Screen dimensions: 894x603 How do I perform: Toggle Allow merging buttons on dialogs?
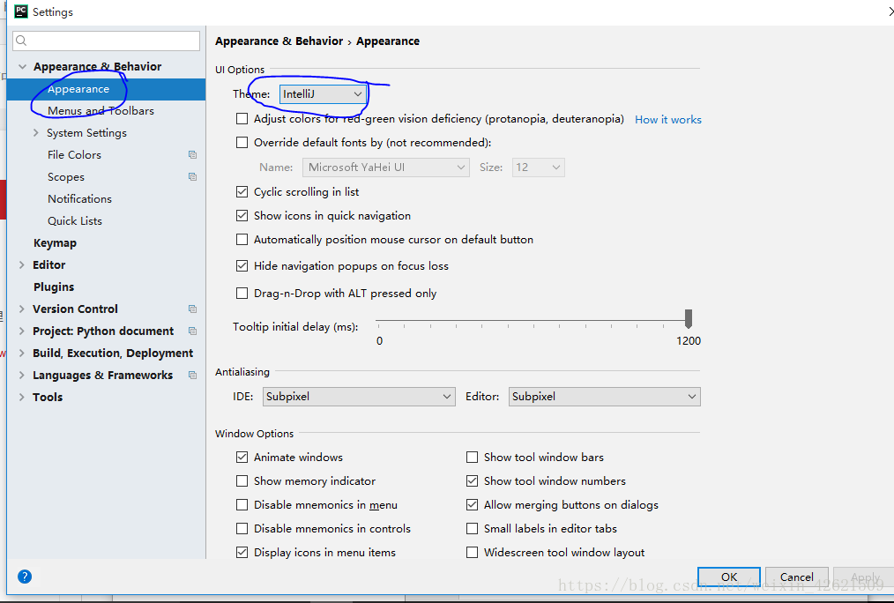[x=472, y=505]
